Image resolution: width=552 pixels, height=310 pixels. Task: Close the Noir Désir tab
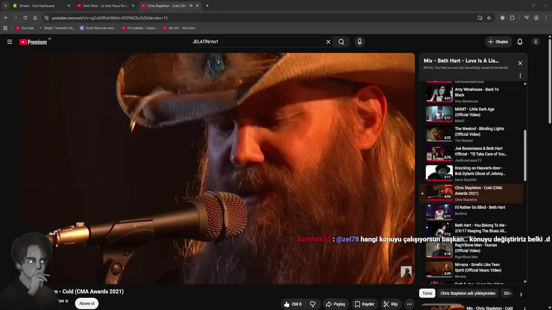(x=133, y=6)
